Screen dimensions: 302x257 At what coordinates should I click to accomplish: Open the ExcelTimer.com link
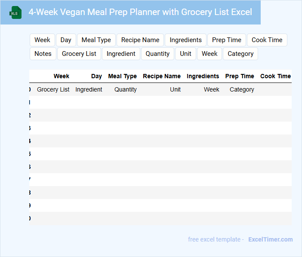tap(270, 239)
